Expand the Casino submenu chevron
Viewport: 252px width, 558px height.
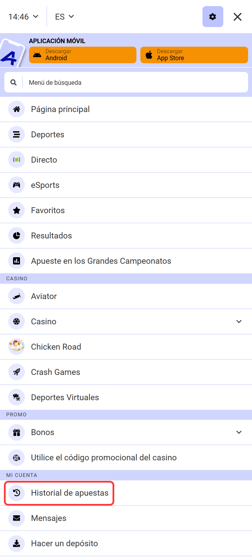[239, 321]
